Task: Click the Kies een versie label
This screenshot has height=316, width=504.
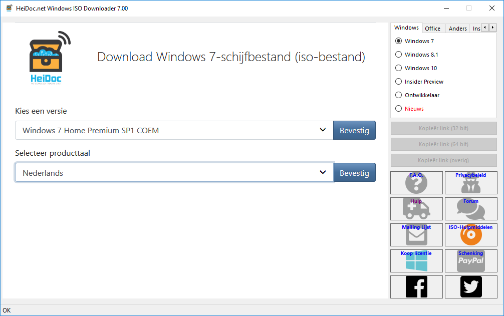Action: [41, 111]
